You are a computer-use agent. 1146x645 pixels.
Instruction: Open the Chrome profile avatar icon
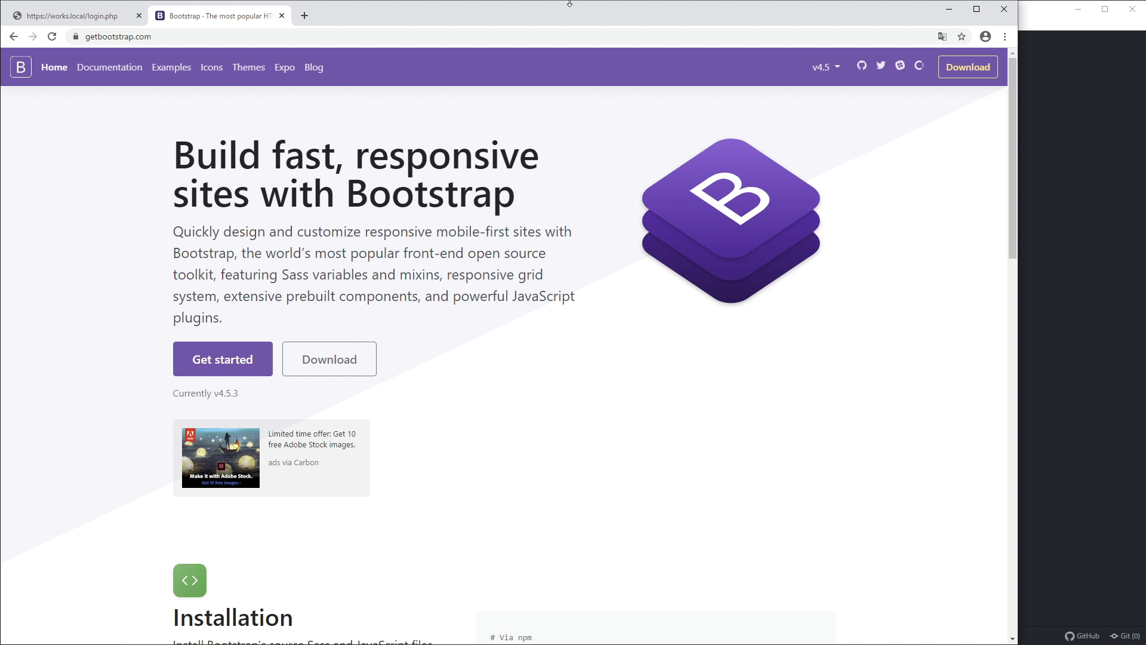pyautogui.click(x=985, y=36)
